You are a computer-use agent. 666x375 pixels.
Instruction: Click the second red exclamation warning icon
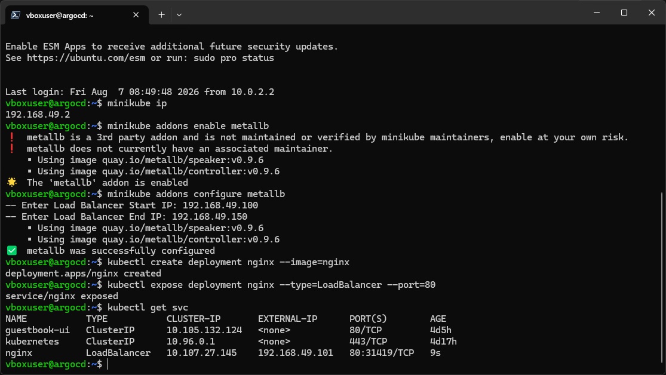[x=12, y=148]
